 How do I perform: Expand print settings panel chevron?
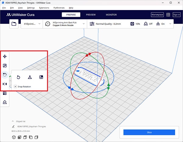170,24
